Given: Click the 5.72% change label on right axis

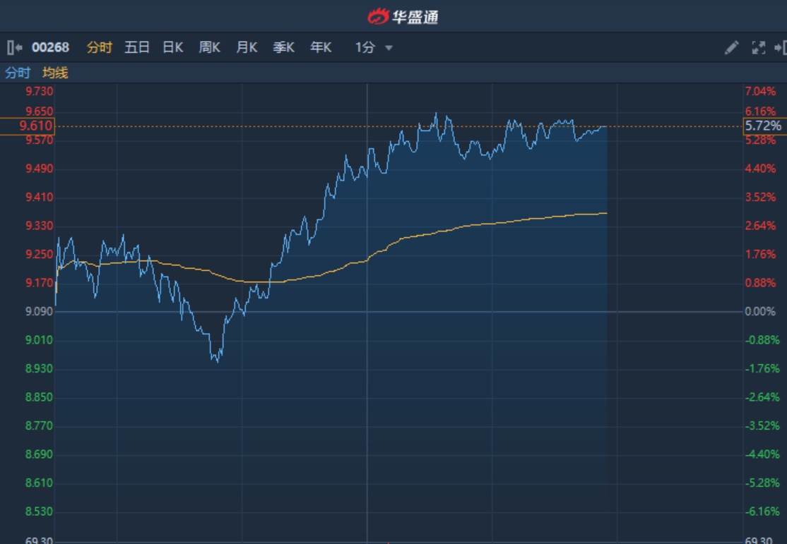Looking at the screenshot, I should point(763,126).
